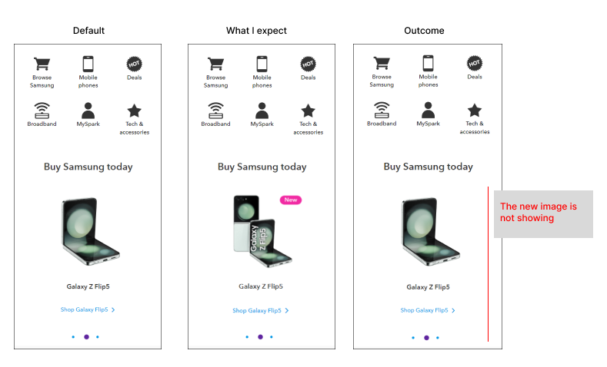Viewport: 607px width, 367px height.
Task: Click Mobile phones icon in Outcome panel
Action: (429, 64)
